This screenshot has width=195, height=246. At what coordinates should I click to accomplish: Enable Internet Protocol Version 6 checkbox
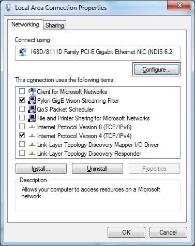click(22, 126)
